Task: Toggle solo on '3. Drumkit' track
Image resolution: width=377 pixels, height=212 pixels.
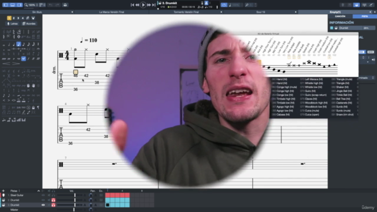Action: [x=54, y=205]
